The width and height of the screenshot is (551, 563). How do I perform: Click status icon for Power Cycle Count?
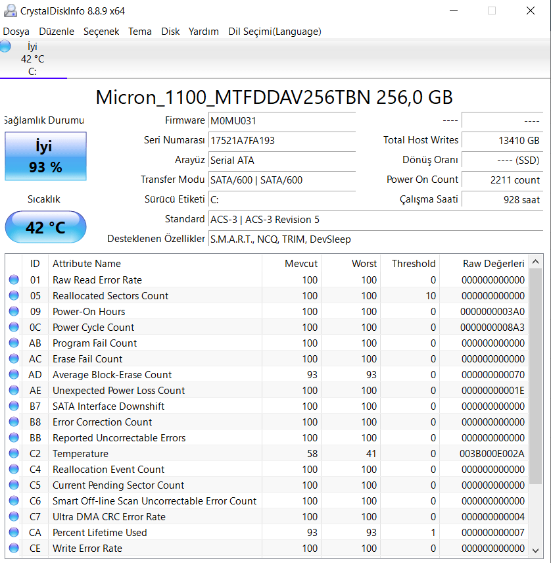[14, 327]
